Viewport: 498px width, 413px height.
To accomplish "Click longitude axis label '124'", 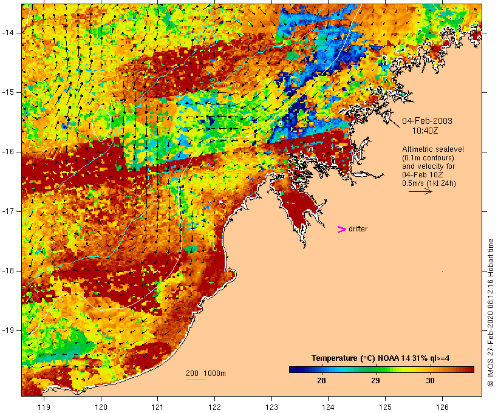I will pyautogui.click(x=329, y=407).
